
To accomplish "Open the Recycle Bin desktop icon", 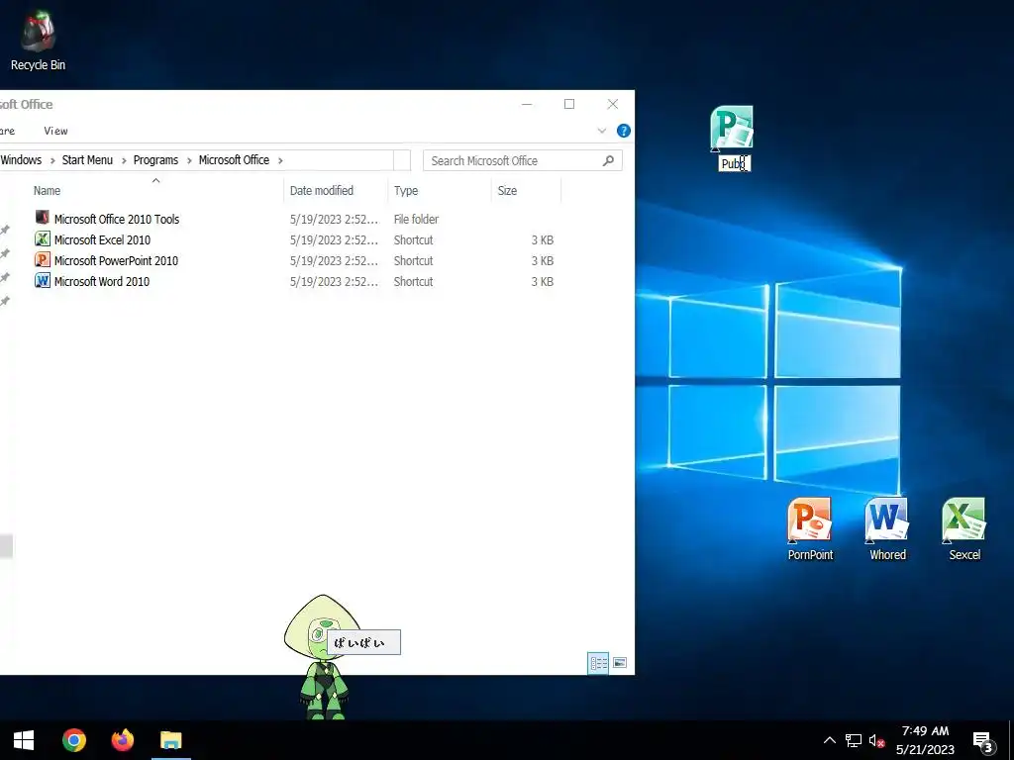I will point(38,40).
